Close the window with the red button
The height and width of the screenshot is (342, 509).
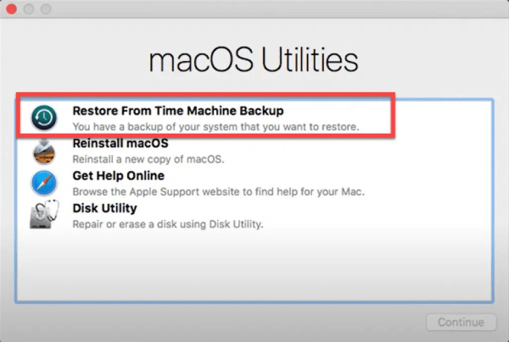[11, 9]
